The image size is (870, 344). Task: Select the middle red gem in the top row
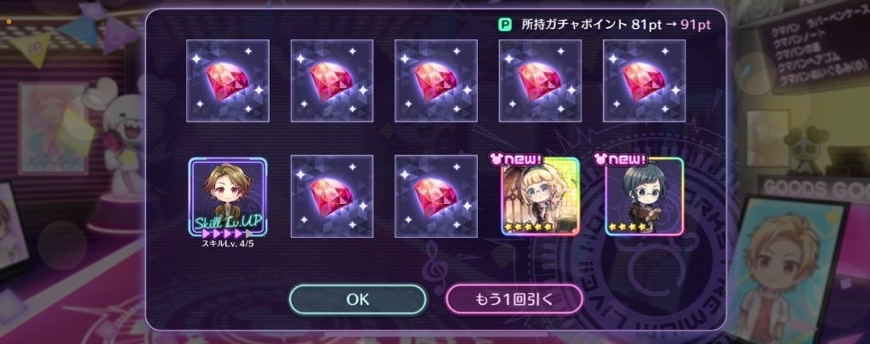436,81
